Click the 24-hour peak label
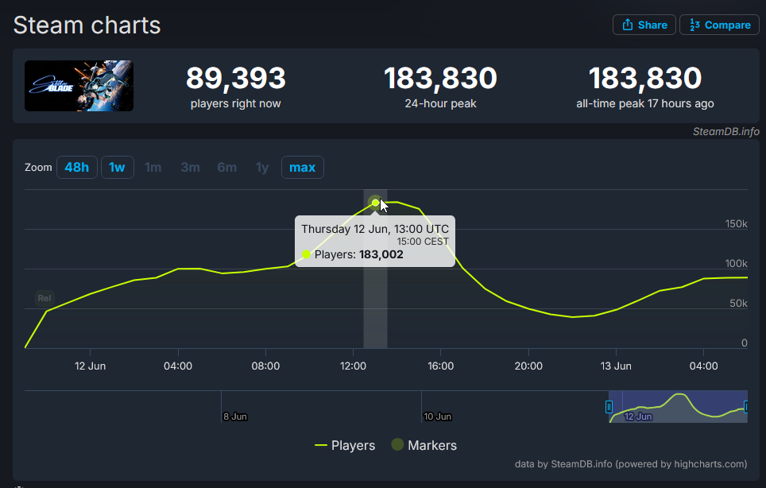 coord(441,103)
